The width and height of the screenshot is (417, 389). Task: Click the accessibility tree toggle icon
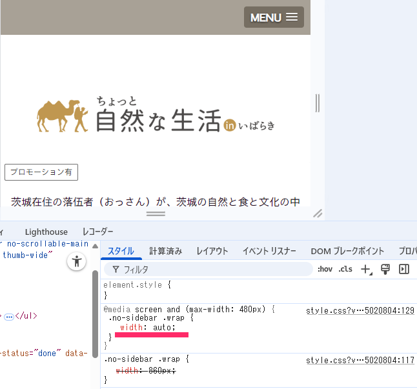click(77, 261)
